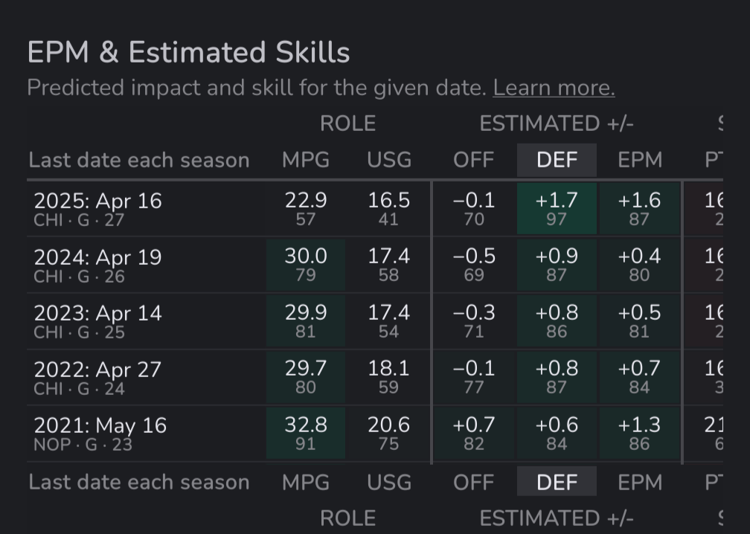Select the 2023: Apr 14 season row
This screenshot has width=750, height=534.
[97, 321]
